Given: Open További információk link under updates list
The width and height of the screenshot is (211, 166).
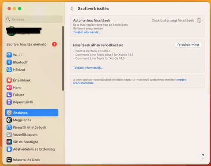Looking at the screenshot, I should tap(88, 68).
